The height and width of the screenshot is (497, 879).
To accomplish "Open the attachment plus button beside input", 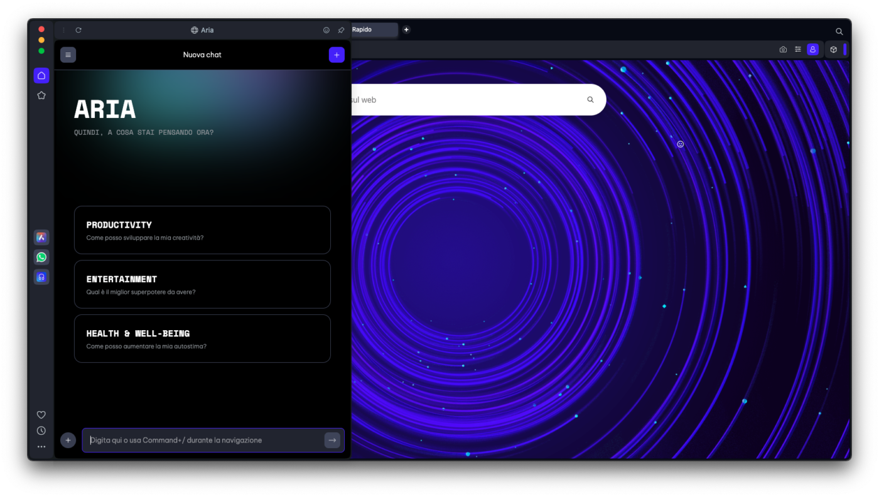I will coord(68,440).
